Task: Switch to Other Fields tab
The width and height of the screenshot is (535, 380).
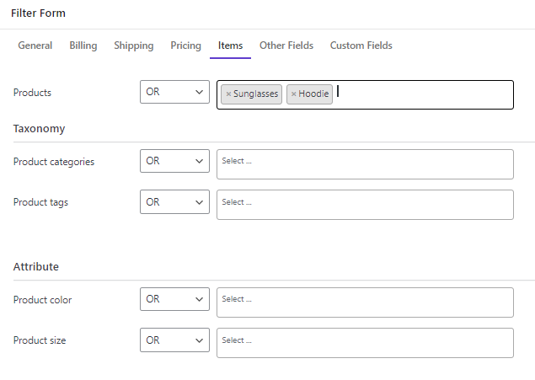Action: pos(286,45)
